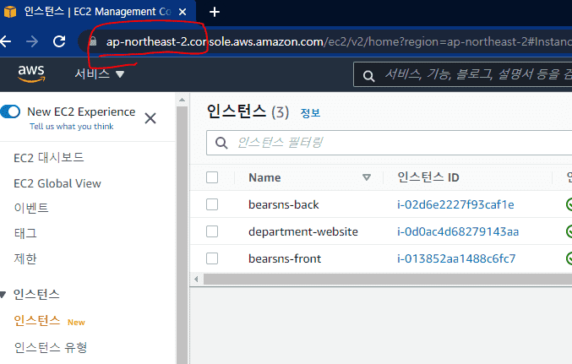Click the AWS services search field

coord(462,74)
